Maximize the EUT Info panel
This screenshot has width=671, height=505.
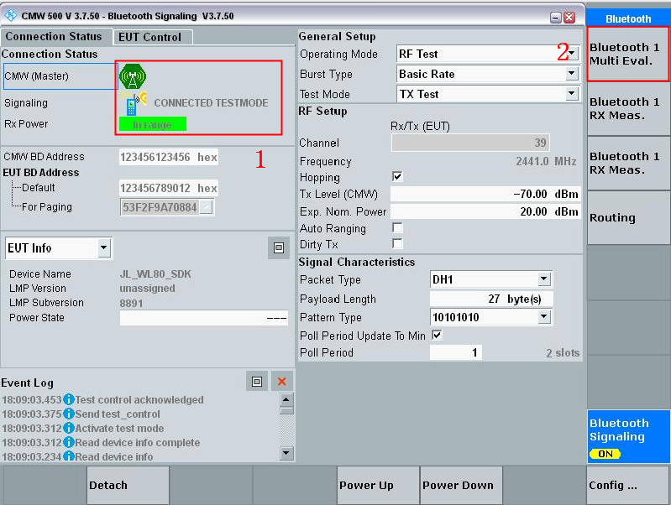[279, 247]
